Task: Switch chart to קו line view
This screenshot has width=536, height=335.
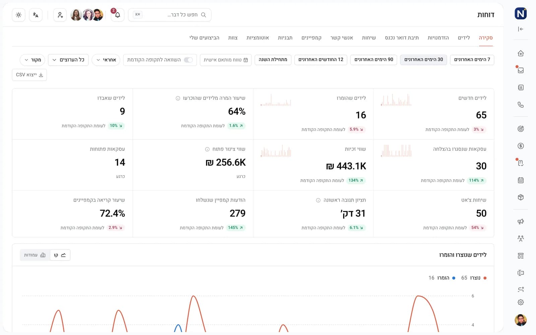Action: (60, 255)
